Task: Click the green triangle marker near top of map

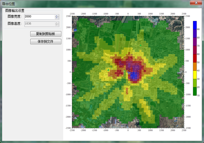Action: (140, 45)
